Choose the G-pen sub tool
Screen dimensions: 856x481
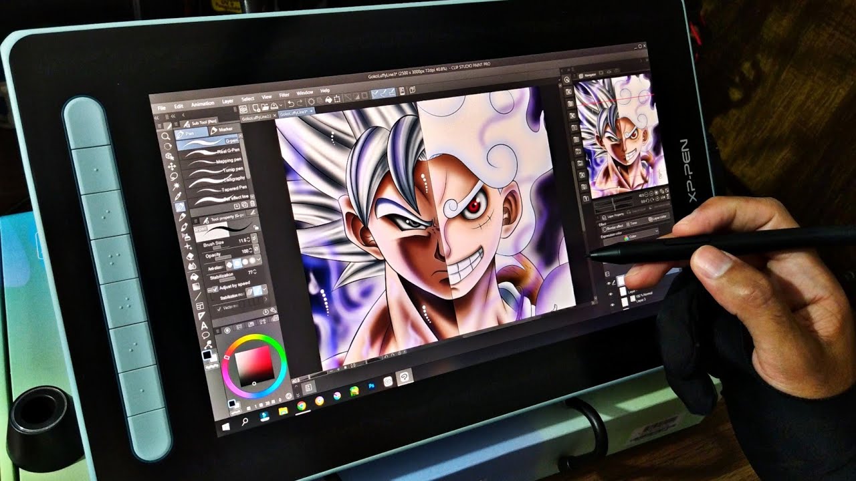click(x=207, y=143)
